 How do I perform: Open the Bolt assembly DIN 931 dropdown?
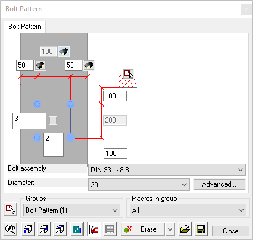(167, 170)
